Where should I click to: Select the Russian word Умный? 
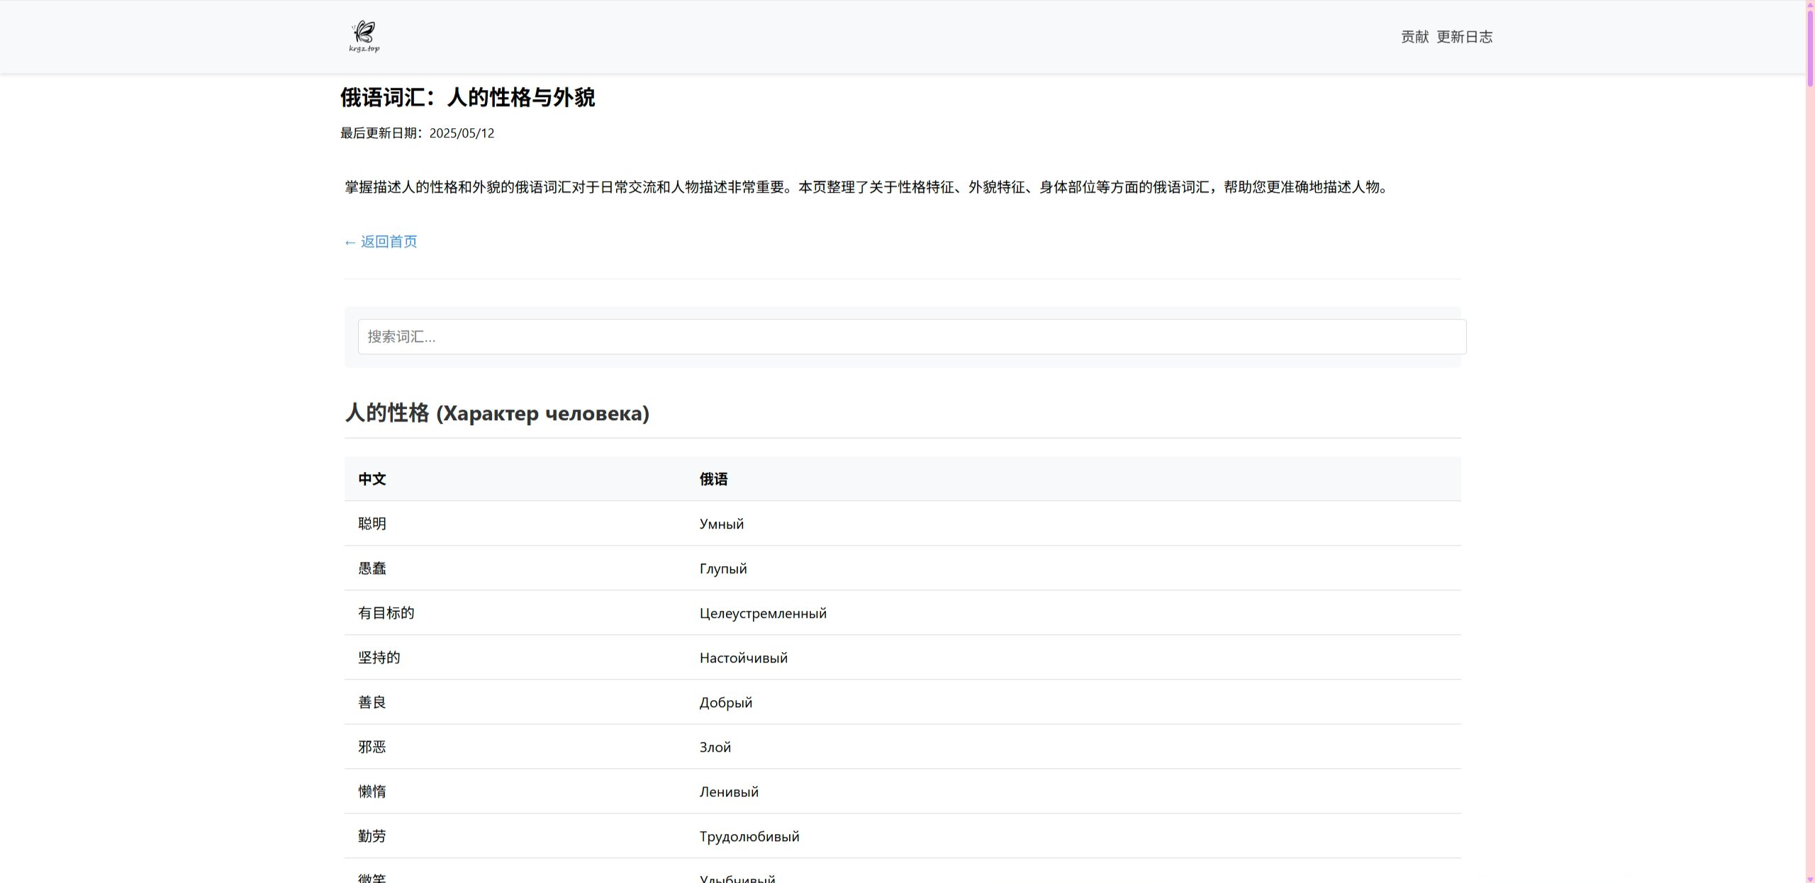click(721, 524)
